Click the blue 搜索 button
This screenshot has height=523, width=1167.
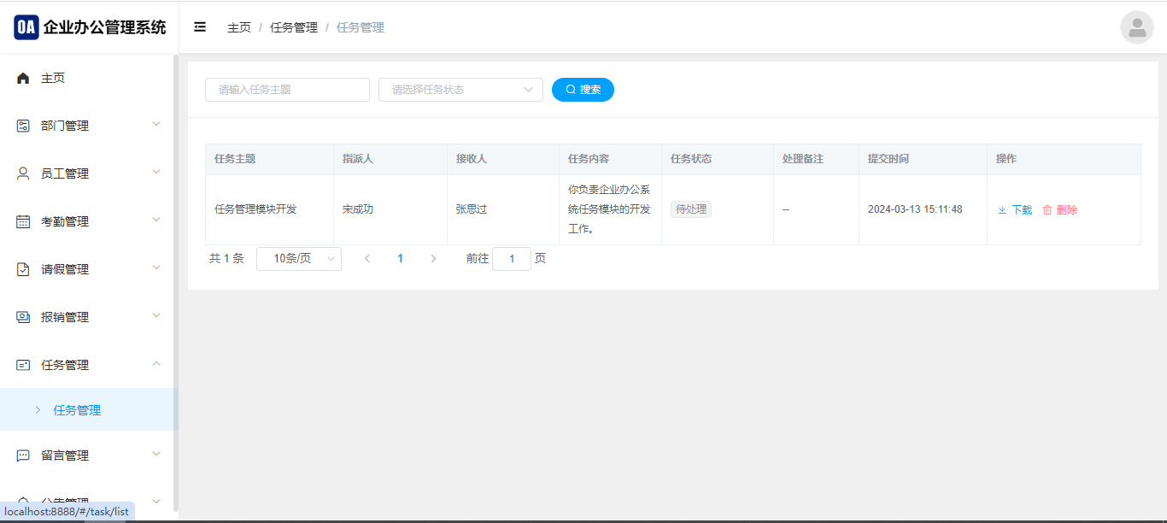(x=583, y=90)
